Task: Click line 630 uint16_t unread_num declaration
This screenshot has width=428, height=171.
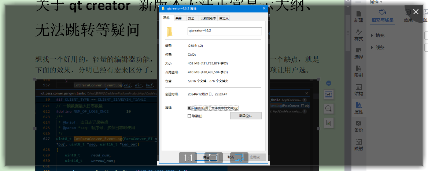Action: [x=90, y=161]
